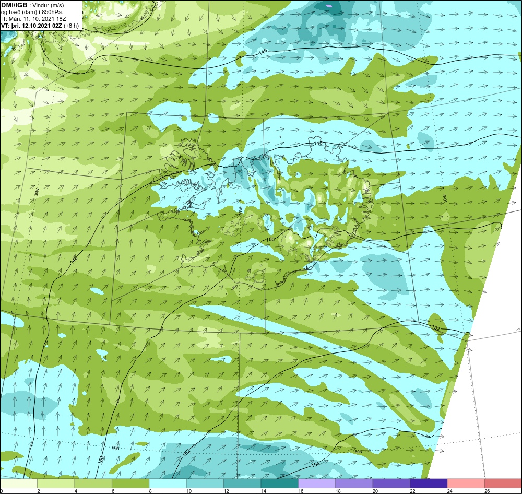The width and height of the screenshot is (522, 494).
Task: Click the title text 'DMI/IGB : Vindur (m/s)'
Action: click(x=32, y=5)
